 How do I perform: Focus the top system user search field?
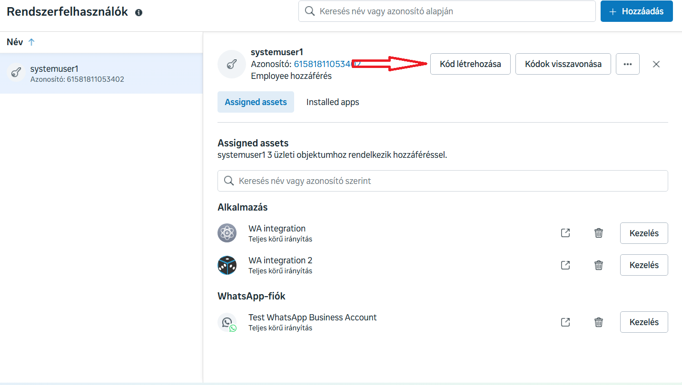(x=452, y=11)
